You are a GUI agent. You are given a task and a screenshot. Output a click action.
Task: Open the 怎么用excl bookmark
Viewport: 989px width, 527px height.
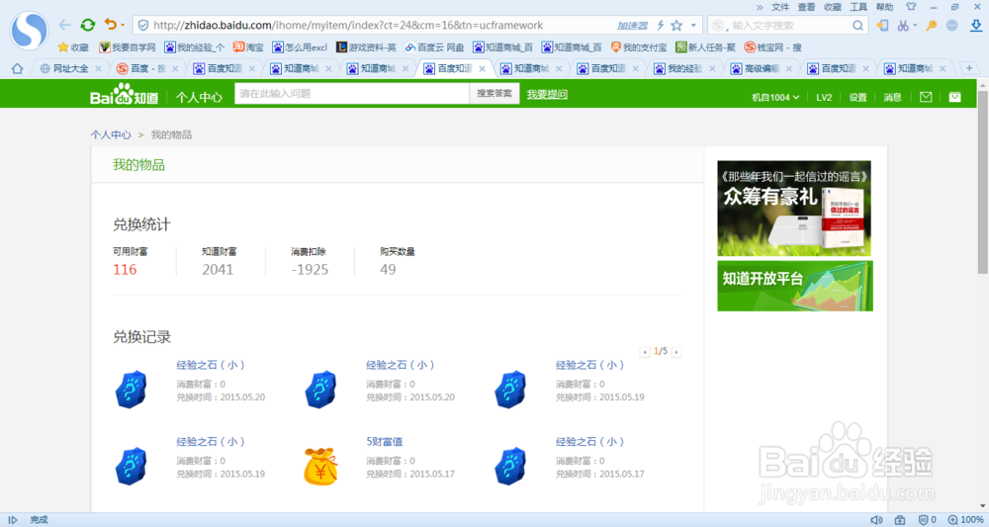[301, 47]
